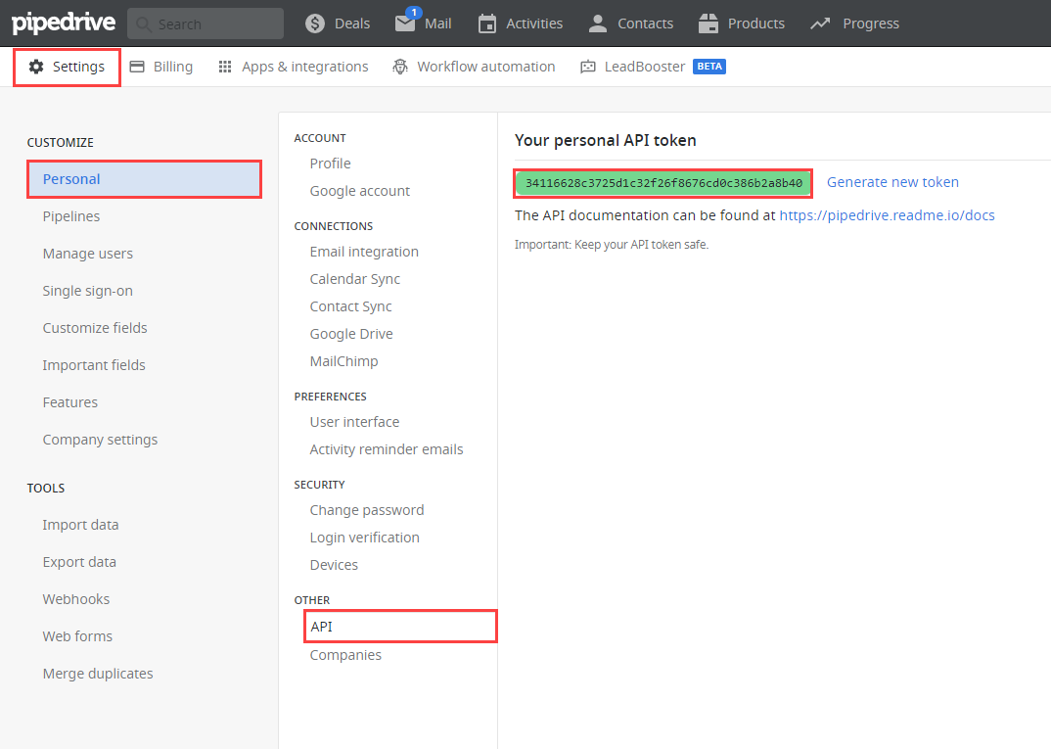The height and width of the screenshot is (749, 1051).
Task: Open Web forms tool
Action: [77, 636]
